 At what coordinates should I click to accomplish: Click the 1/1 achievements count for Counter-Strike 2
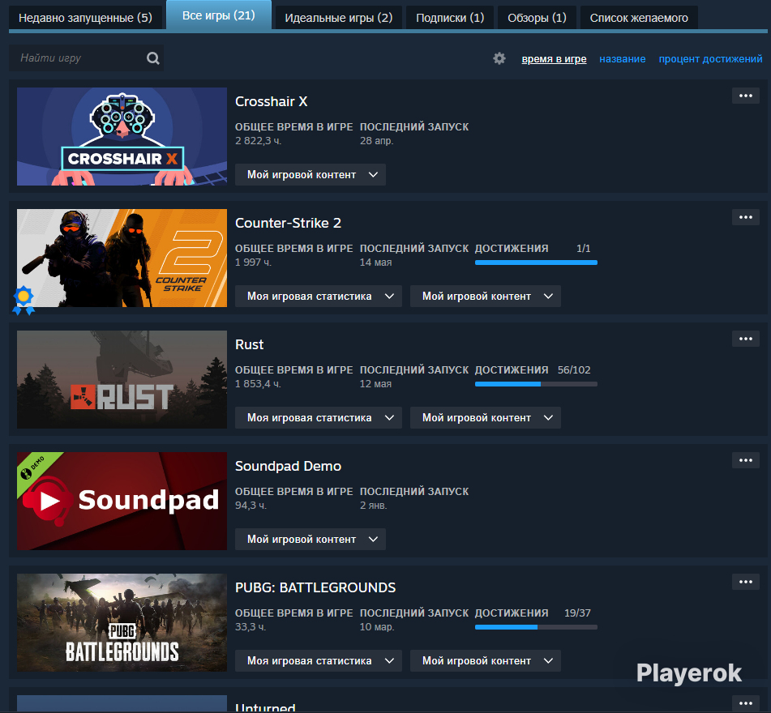[x=583, y=249]
